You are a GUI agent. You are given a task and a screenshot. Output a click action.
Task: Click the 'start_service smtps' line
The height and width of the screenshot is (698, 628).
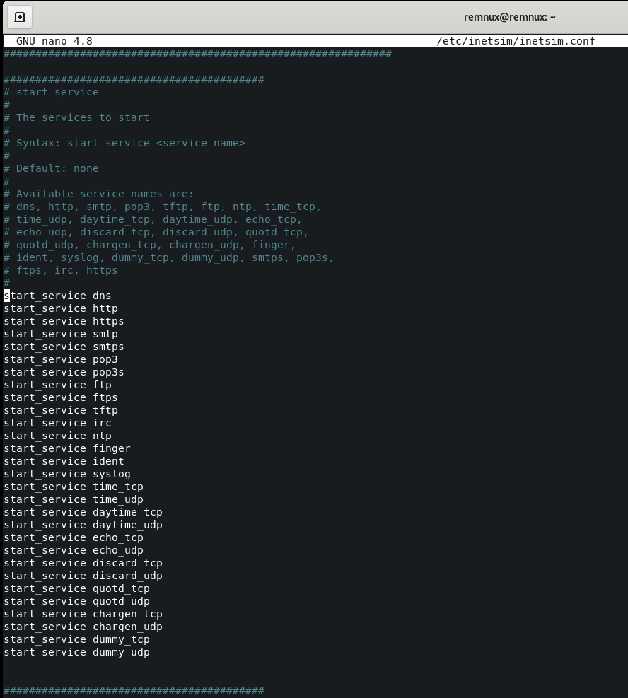pos(64,347)
